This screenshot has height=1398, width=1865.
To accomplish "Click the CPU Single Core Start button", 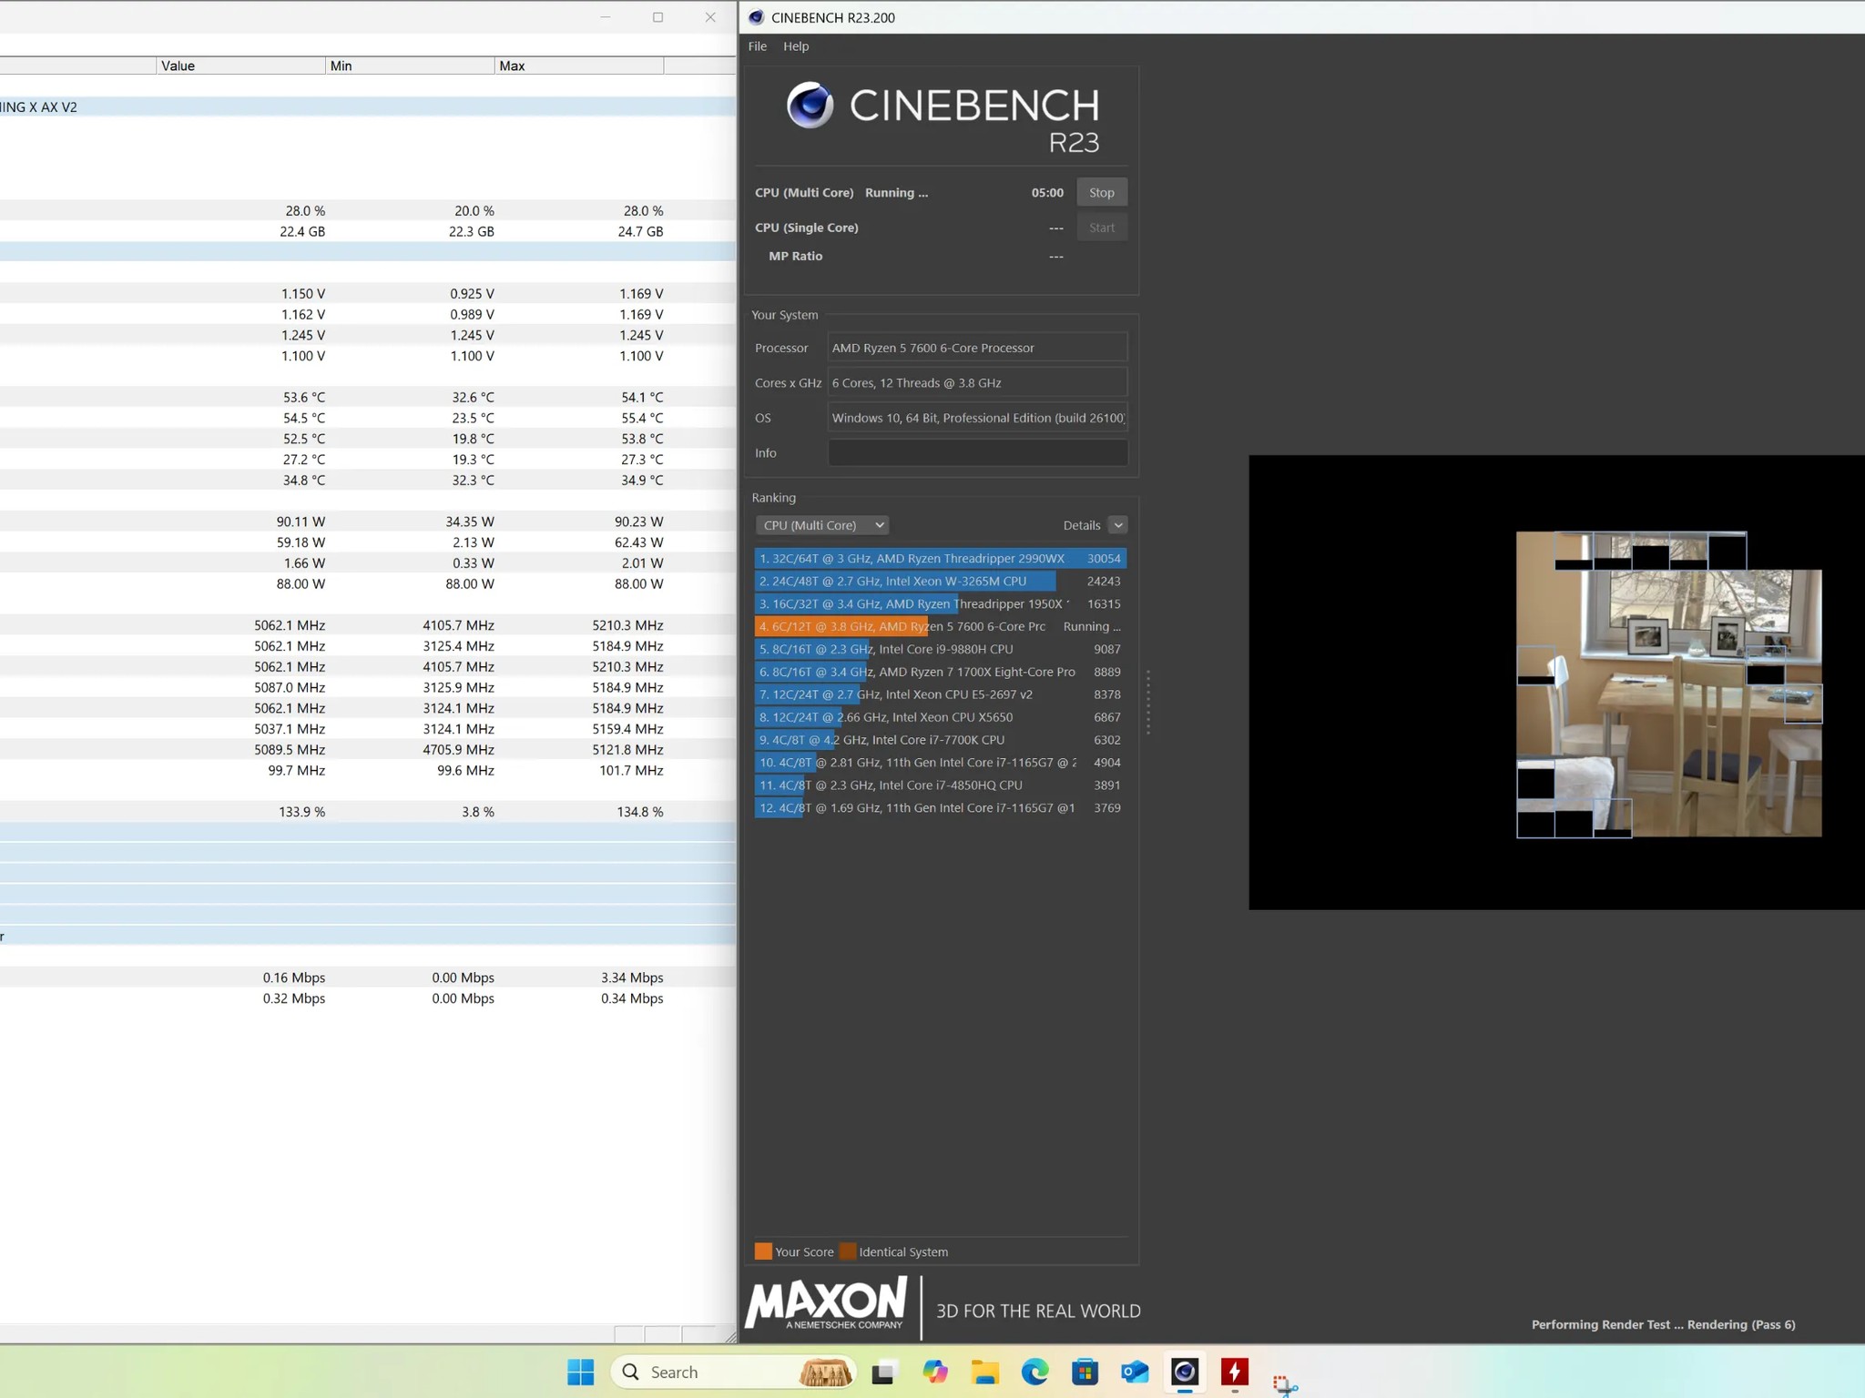I will [1101, 228].
